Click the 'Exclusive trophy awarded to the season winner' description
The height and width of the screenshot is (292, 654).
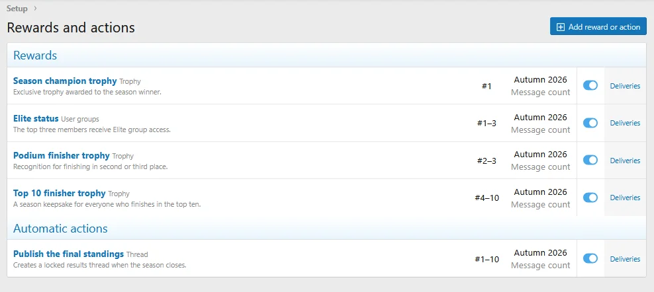87,92
